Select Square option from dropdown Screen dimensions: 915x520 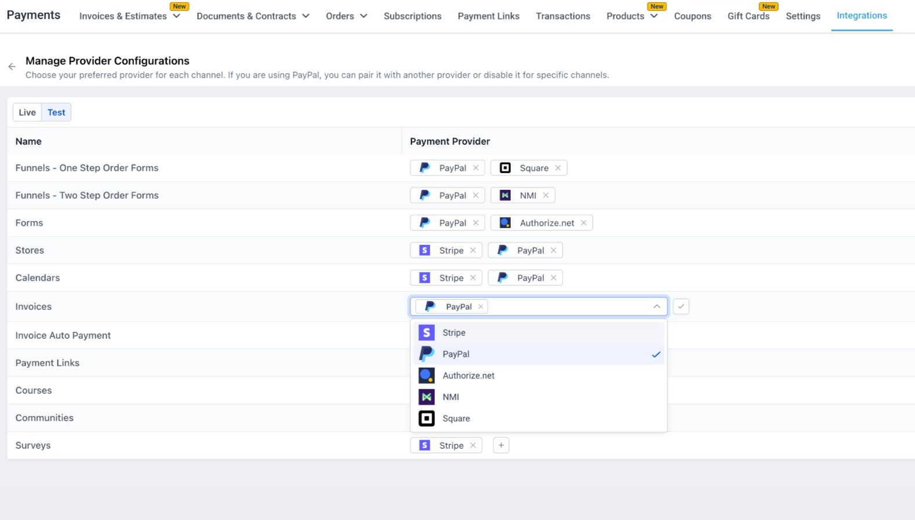click(539, 418)
